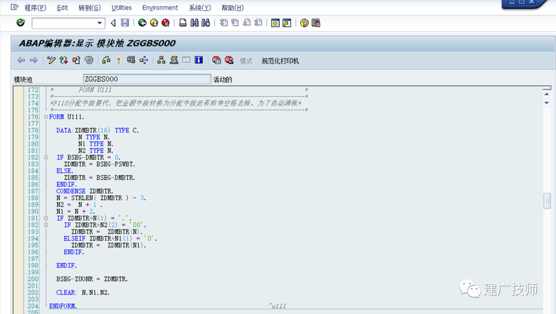The image size is (556, 314).
Task: Open the command field dropdown arrow
Action: [100, 23]
